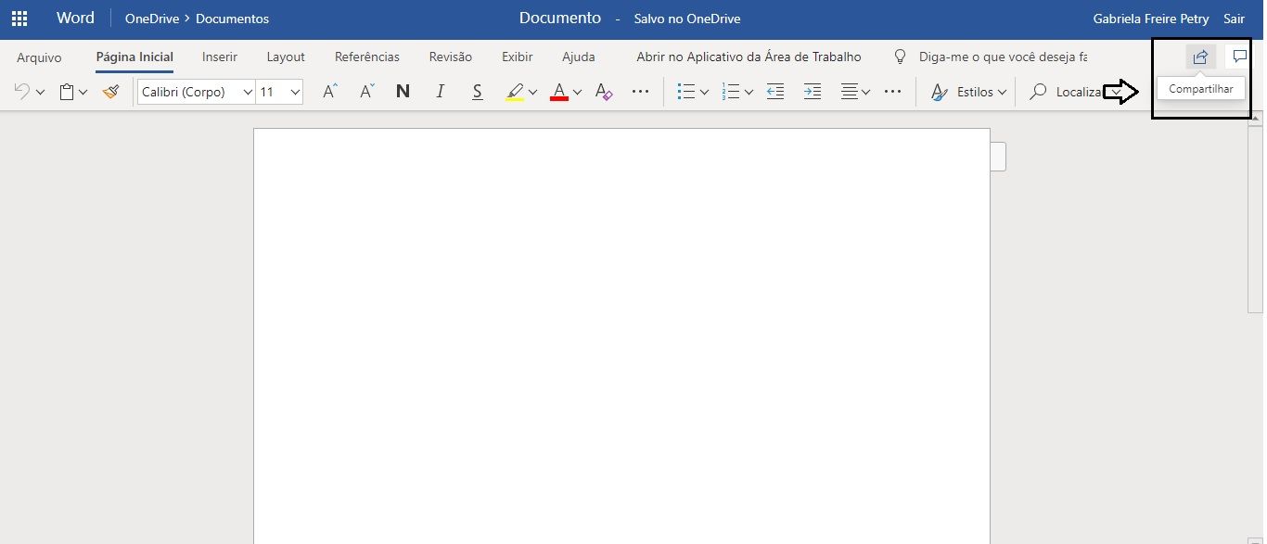Select the Página Inicial tab
Image resolution: width=1267 pixels, height=544 pixels.
pyautogui.click(x=134, y=57)
